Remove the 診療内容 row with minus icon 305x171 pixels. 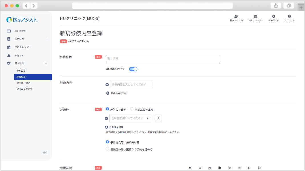coord(107,84)
